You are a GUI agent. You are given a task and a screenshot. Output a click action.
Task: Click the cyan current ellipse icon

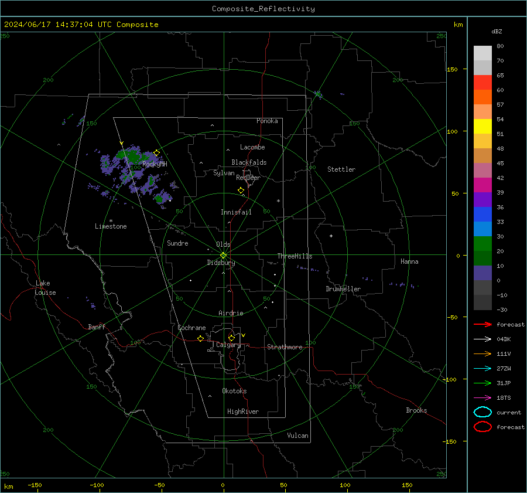[x=482, y=412]
